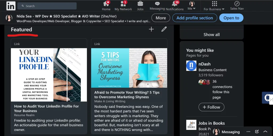273x136 pixels.
Task: Click the nDash page name
Action: (x=204, y=64)
